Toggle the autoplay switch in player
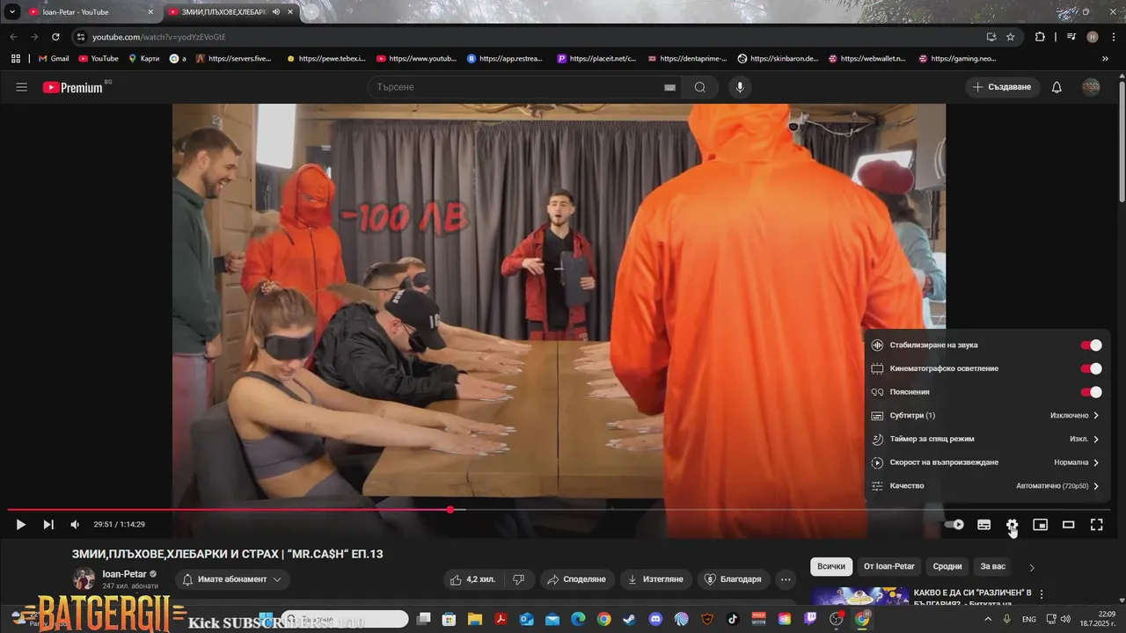The image size is (1126, 633). pos(954,525)
